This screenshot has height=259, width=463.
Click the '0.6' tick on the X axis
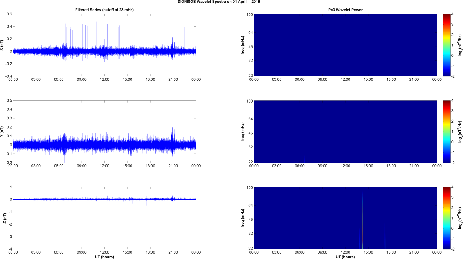coord(9,14)
